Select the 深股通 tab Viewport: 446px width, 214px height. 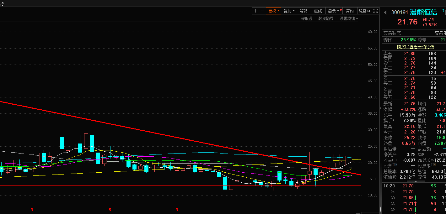[307, 18]
